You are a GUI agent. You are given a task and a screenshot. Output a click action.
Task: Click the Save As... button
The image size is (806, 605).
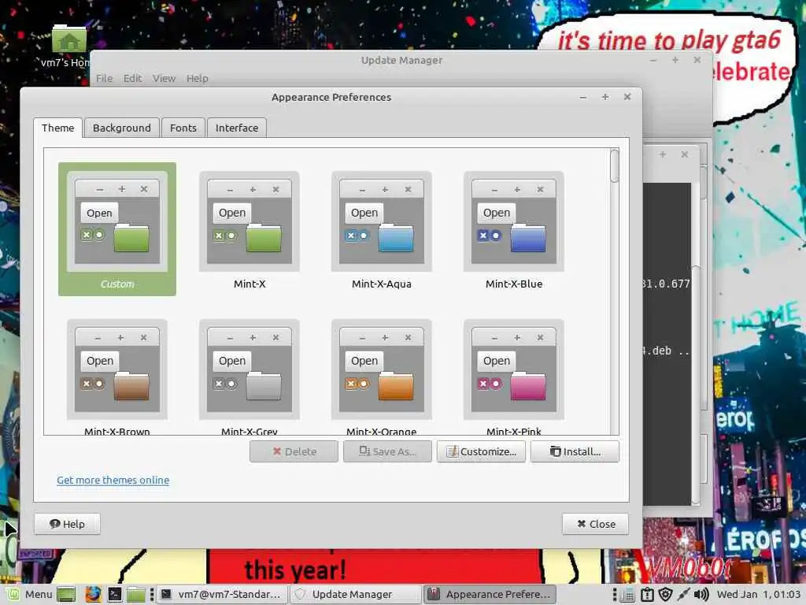point(387,451)
